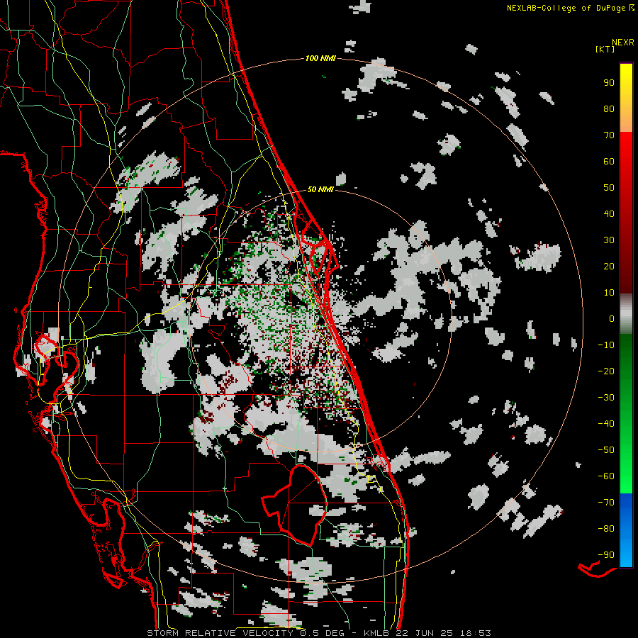
Task: Click the "-40" value on the velocity scale
Action: (x=606, y=424)
